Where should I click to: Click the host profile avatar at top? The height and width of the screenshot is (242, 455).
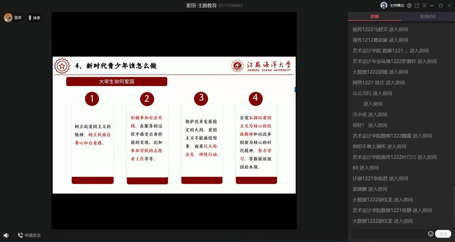click(384, 5)
